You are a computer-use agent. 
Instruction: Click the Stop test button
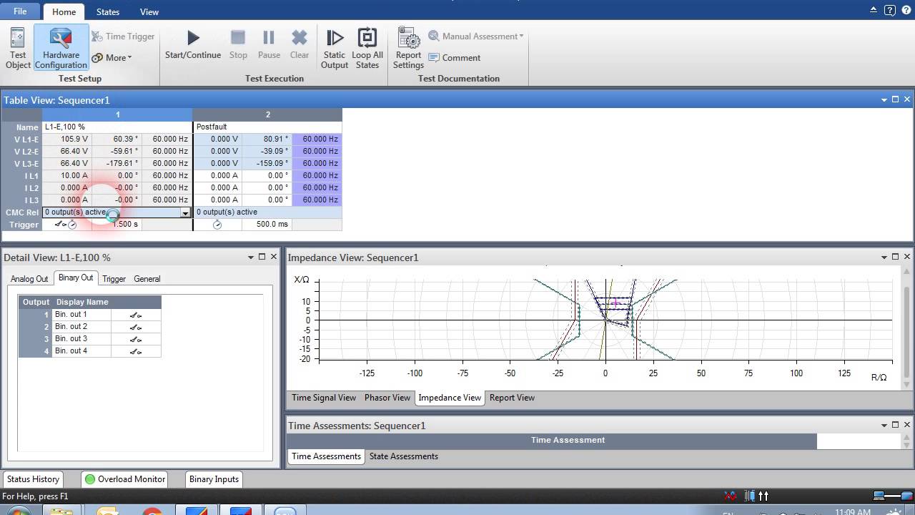coord(238,44)
